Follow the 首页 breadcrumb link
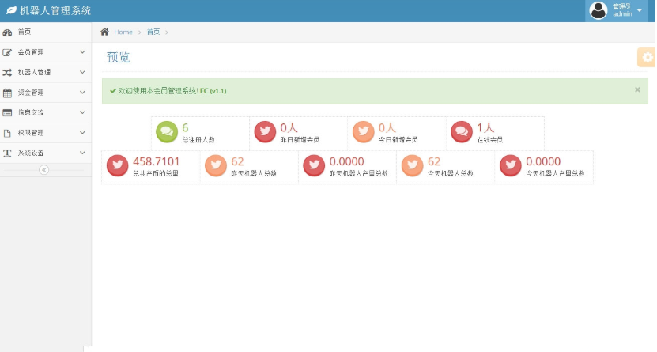This screenshot has height=352, width=657. pos(153,32)
